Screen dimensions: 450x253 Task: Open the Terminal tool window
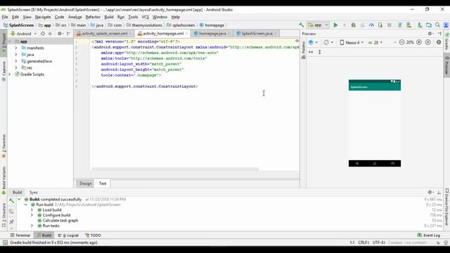[20, 235]
